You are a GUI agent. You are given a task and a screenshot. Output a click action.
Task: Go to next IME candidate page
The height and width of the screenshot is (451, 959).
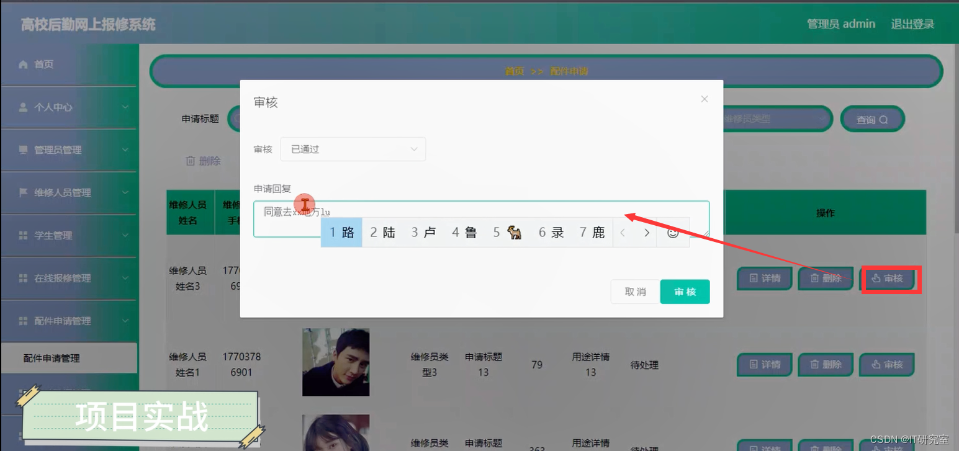point(646,233)
